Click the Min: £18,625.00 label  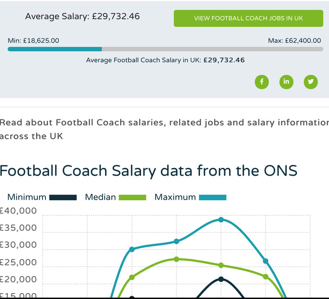coord(33,41)
